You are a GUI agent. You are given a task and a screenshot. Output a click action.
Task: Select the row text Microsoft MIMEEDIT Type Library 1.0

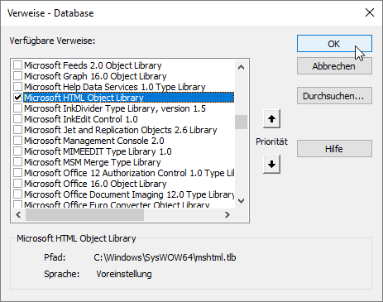tap(98, 151)
